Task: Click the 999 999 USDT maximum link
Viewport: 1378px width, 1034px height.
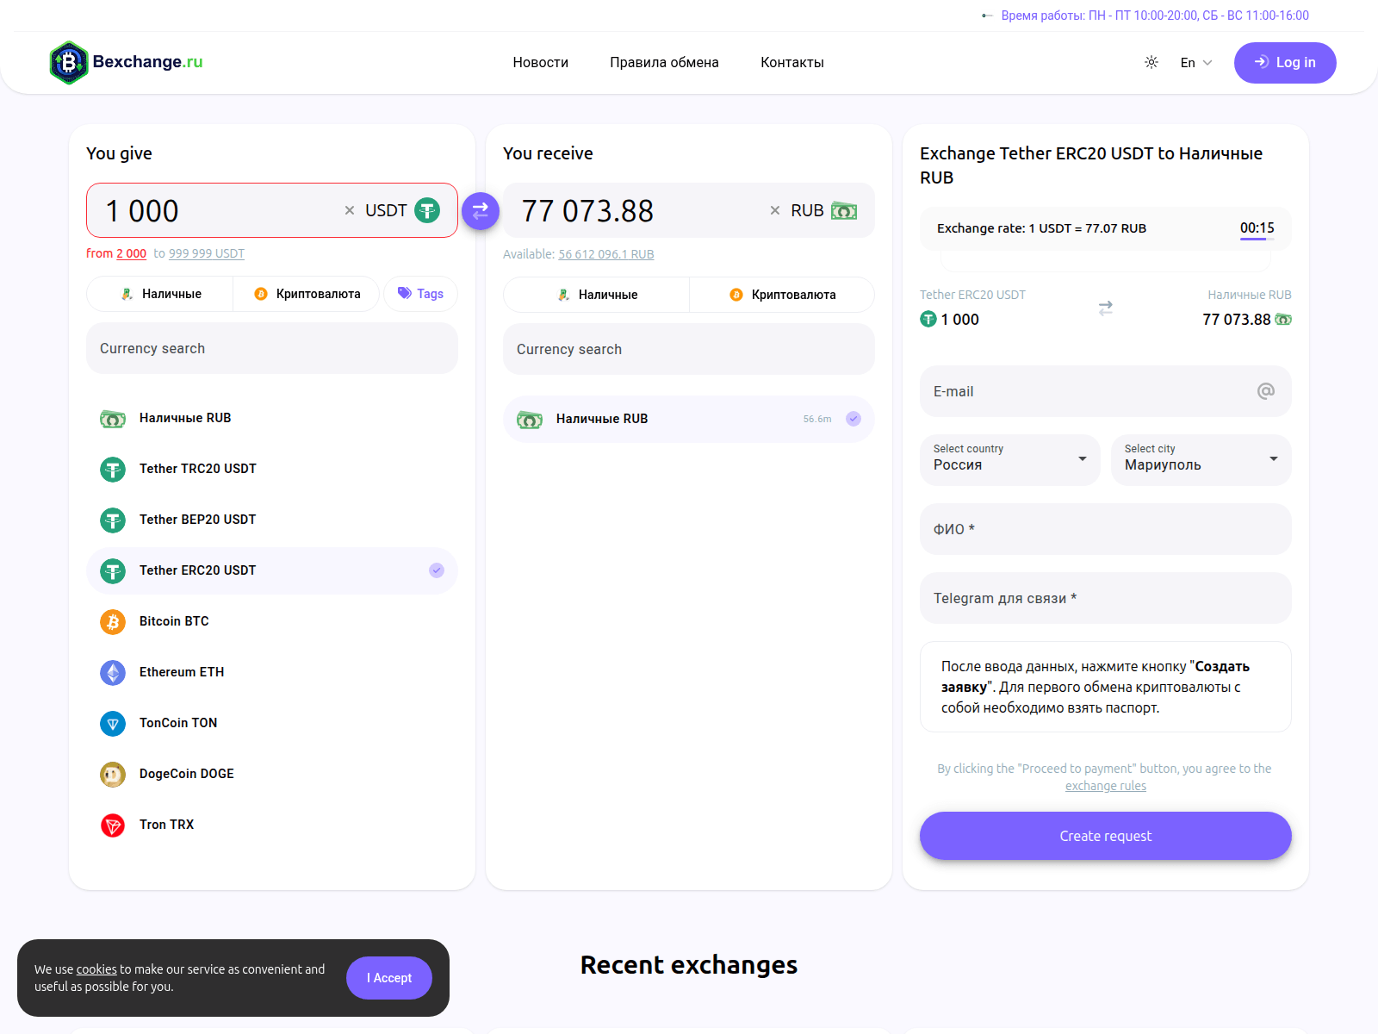Action: click(207, 253)
